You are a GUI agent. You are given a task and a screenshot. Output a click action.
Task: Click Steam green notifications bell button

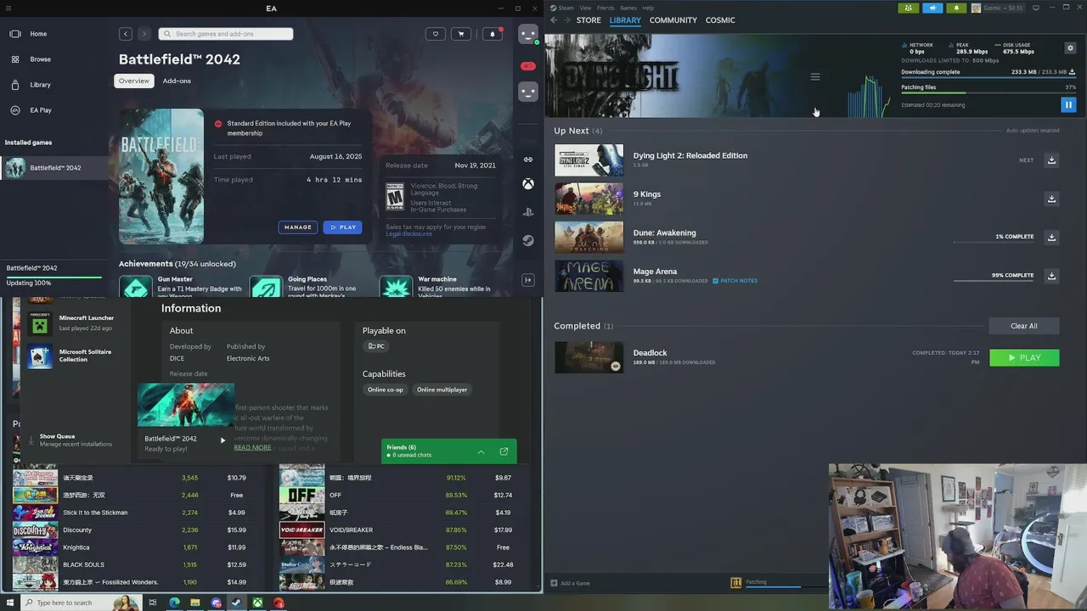(956, 8)
